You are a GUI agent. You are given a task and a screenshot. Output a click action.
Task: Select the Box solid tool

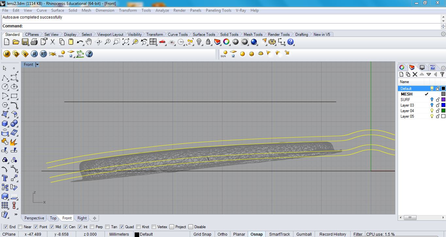(x=5, y=123)
